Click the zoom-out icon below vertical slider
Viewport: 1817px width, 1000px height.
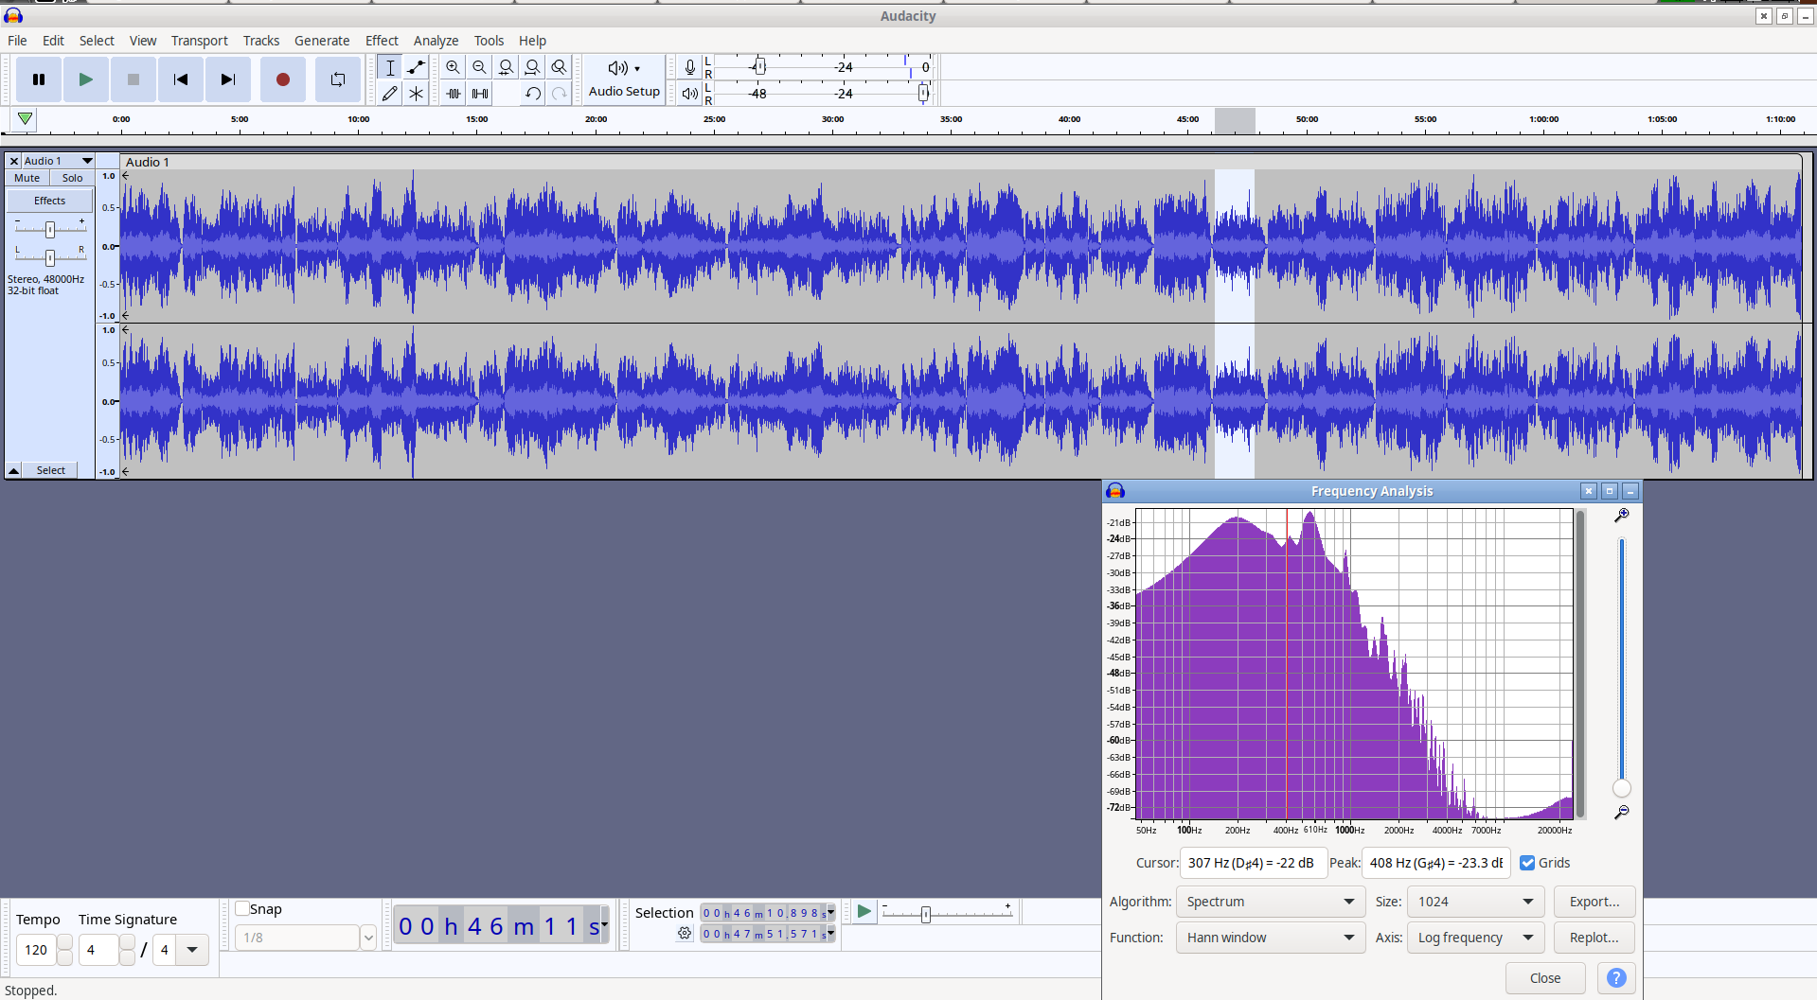[x=1622, y=813]
